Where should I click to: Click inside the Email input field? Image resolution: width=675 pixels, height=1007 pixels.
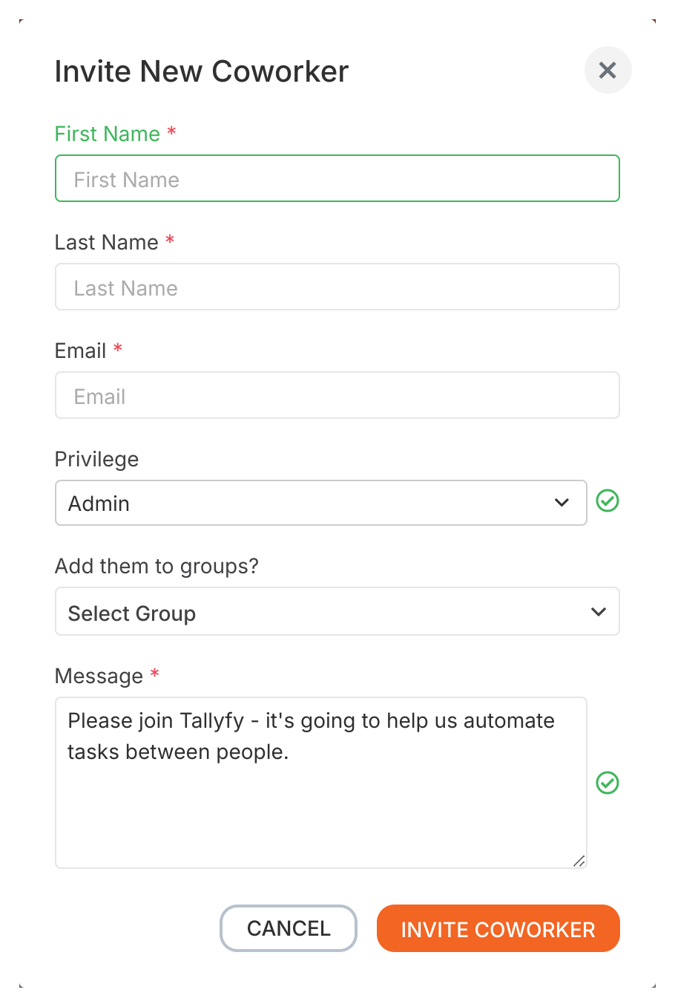click(x=337, y=395)
